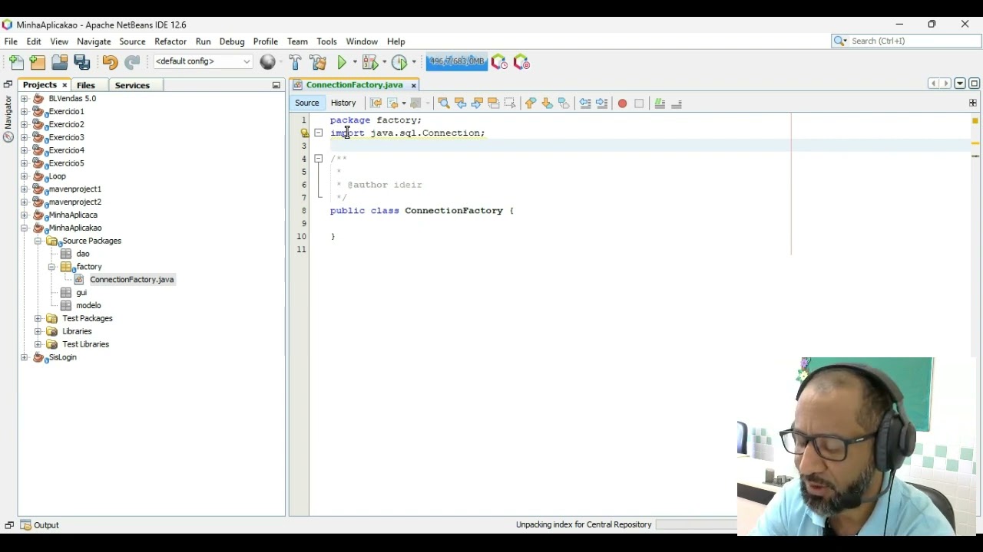Click Find Previous Occurrence icon
This screenshot has height=552, width=983.
460,103
